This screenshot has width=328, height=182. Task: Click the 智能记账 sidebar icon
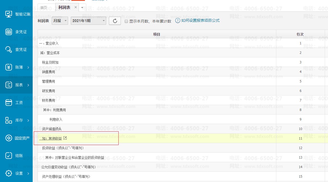(9, 14)
